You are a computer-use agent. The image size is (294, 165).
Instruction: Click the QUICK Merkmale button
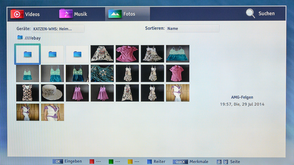coord(190,162)
